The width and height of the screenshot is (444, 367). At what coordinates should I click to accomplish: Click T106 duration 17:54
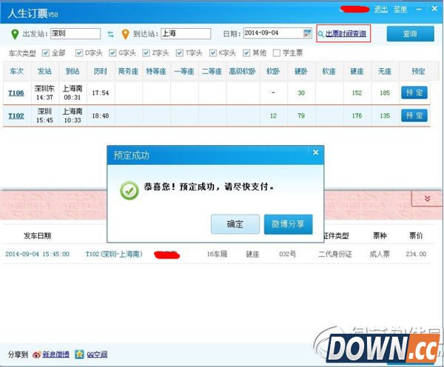(x=100, y=93)
